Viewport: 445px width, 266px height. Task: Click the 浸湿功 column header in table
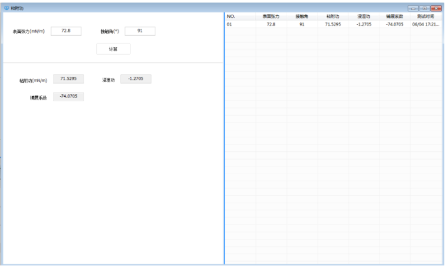tap(364, 16)
